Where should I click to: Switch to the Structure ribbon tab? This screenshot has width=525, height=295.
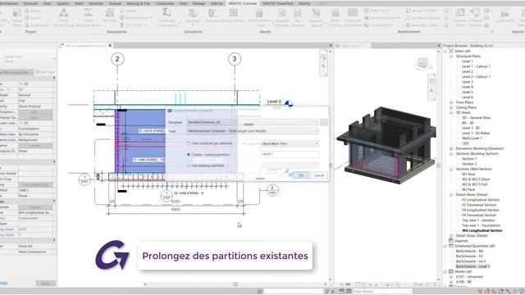click(x=30, y=3)
